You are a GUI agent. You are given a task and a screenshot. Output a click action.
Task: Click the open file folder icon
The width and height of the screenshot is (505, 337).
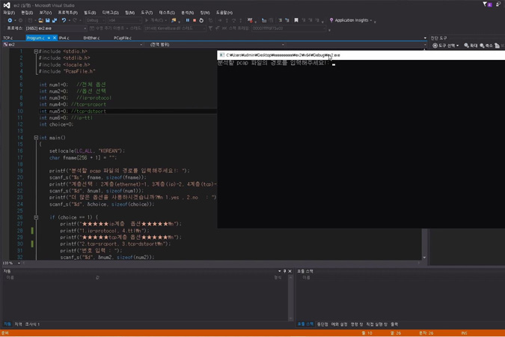(x=40, y=20)
